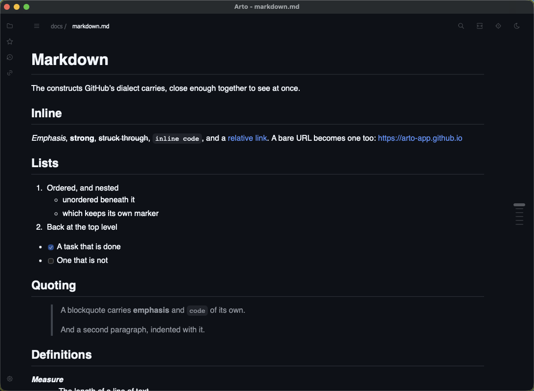
Task: Click 'And a second paragraph, indented with it.'
Action: (x=133, y=330)
